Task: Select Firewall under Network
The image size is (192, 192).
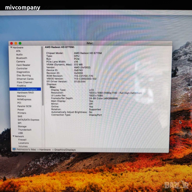Action: tap(22, 140)
